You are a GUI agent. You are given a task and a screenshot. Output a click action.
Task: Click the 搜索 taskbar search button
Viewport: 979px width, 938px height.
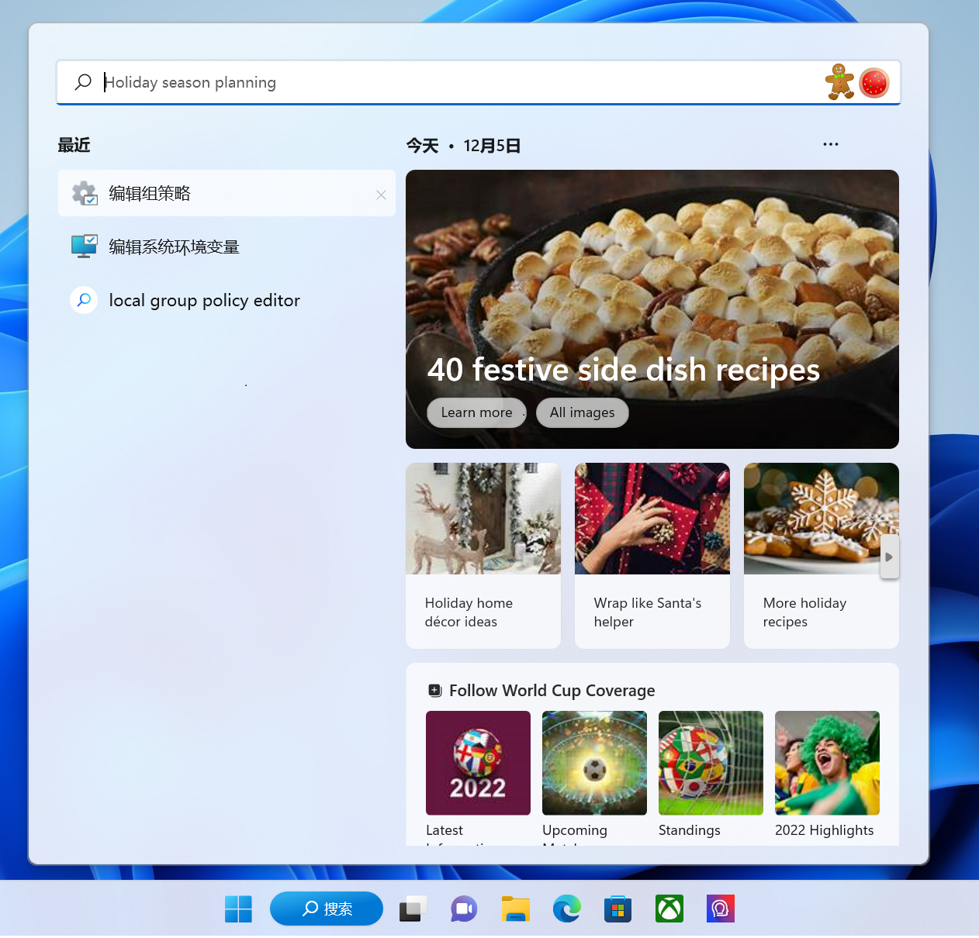pos(327,909)
